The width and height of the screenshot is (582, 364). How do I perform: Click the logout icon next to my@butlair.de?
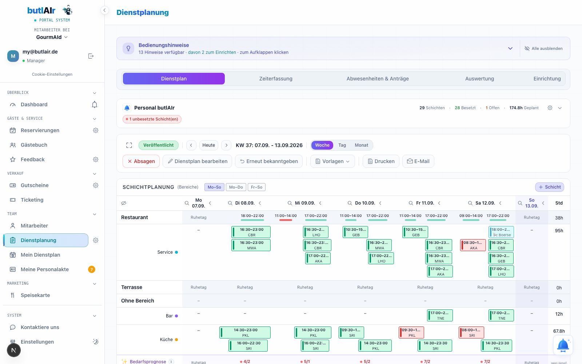91,56
